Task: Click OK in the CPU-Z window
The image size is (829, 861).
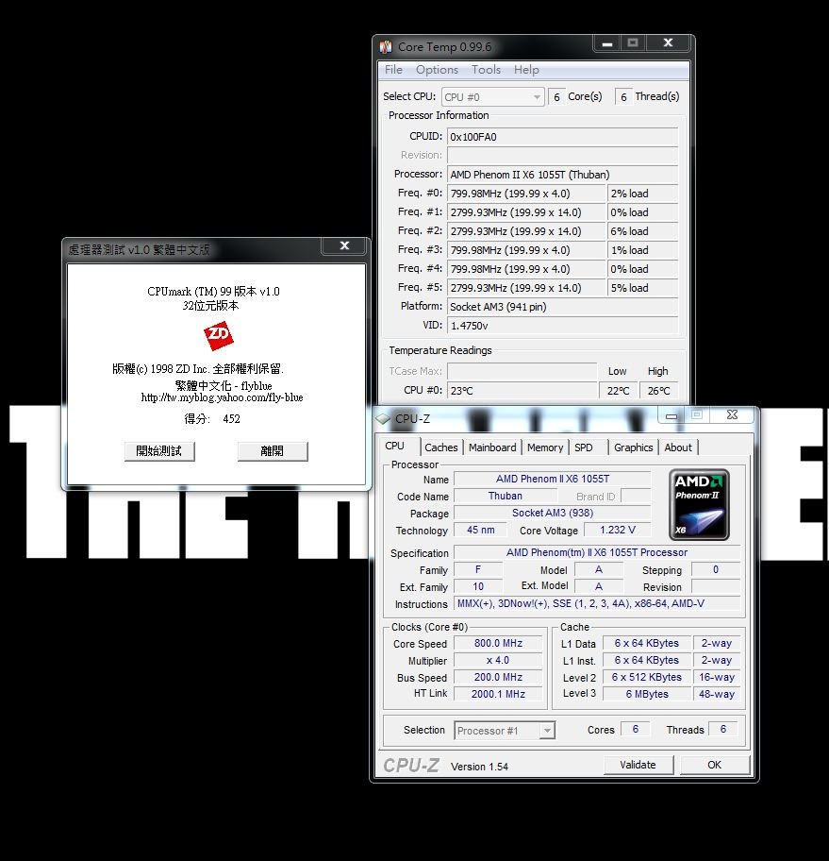Action: [x=714, y=765]
